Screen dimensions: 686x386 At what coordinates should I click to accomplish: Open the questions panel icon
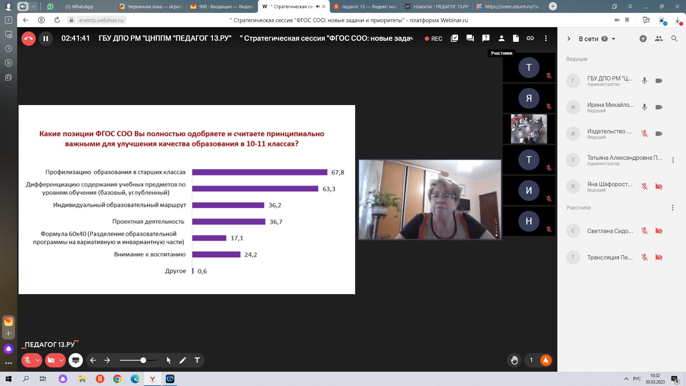tap(486, 38)
